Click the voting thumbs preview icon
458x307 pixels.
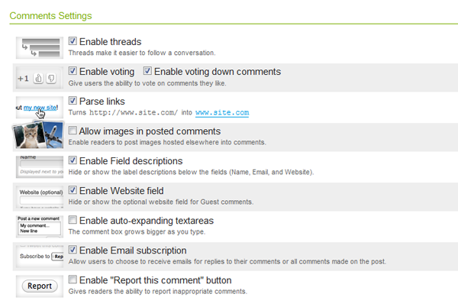pos(40,77)
